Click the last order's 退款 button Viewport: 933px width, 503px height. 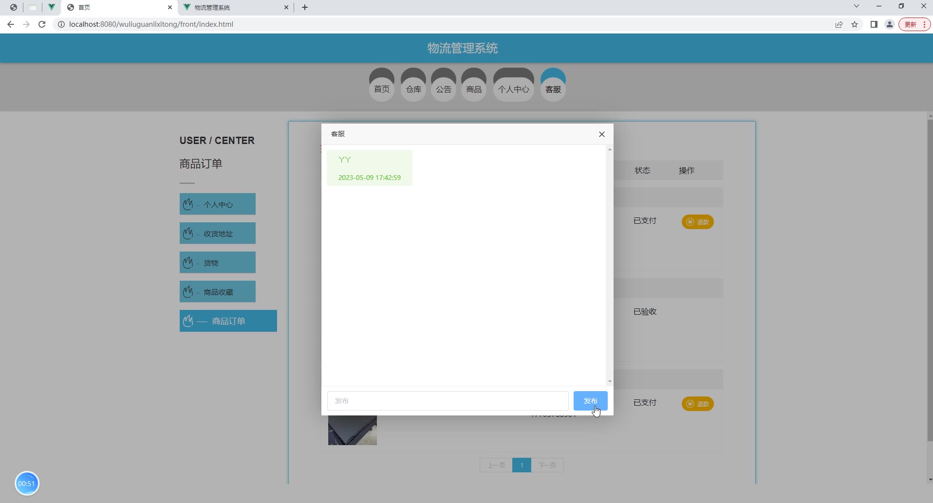(698, 404)
